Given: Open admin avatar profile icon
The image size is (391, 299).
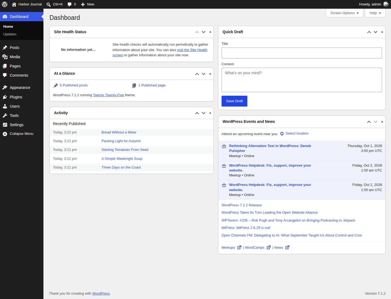Looking at the screenshot, I should (386, 4).
